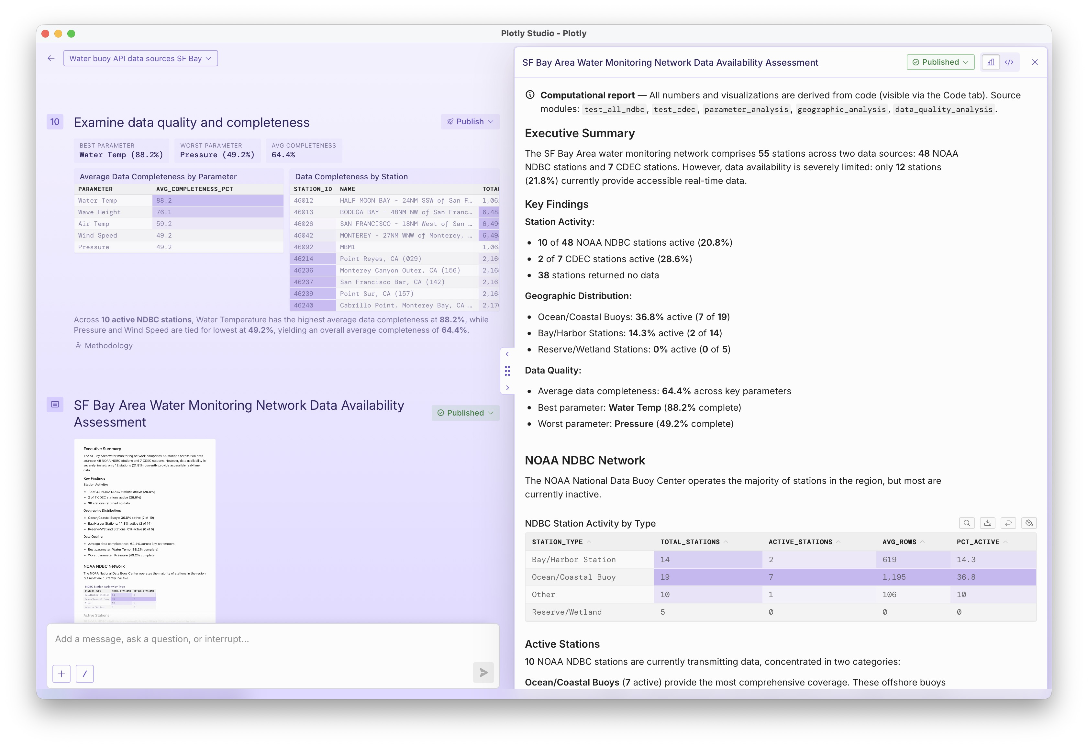Click the Worst Parameter Pressure card
The width and height of the screenshot is (1088, 747).
point(217,150)
